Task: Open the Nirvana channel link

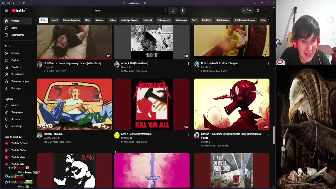Action: (x=125, y=67)
